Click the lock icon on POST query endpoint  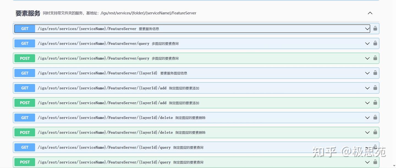point(375,58)
